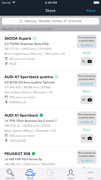Tap the magnifier icon in search bar
Image resolution: width=101 pixels, height=180 pixels.
pyautogui.click(x=21, y=21)
